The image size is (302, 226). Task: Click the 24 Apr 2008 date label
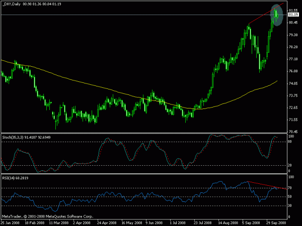point(107,223)
